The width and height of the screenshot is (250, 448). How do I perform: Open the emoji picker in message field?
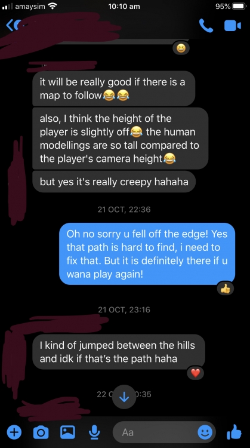point(205,432)
